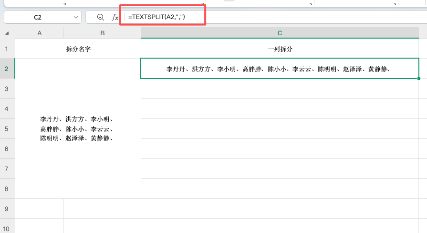Select cell C2 with split names
427x233 pixels.
280,69
